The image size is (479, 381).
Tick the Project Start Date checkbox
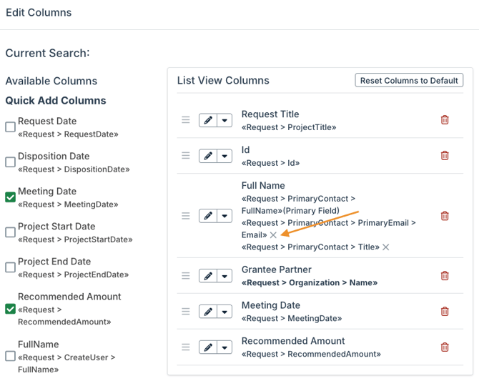pos(10,232)
